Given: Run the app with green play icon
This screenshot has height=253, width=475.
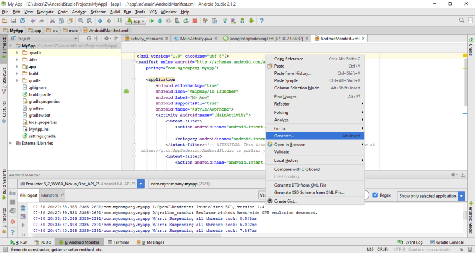Looking at the screenshot, I should coord(151,21).
